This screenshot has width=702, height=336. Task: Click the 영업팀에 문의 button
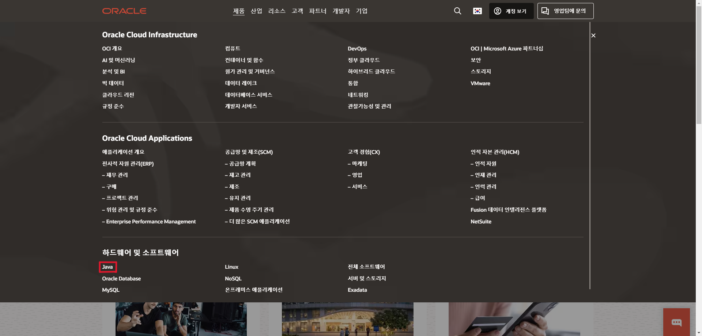click(565, 11)
